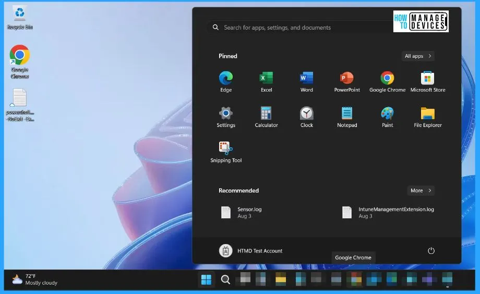This screenshot has height=294, width=480.
Task: Select Google Chrome desktop shortcut
Action: 20,62
